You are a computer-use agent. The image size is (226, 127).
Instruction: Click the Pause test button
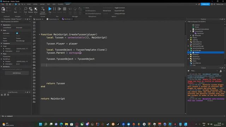54,9
